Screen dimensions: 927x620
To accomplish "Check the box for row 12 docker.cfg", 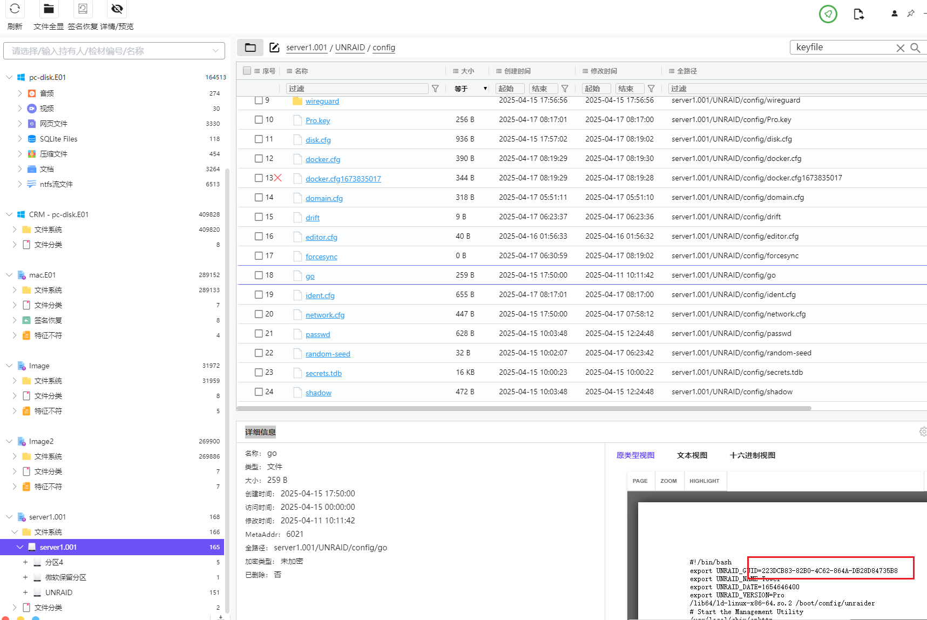I will [259, 158].
